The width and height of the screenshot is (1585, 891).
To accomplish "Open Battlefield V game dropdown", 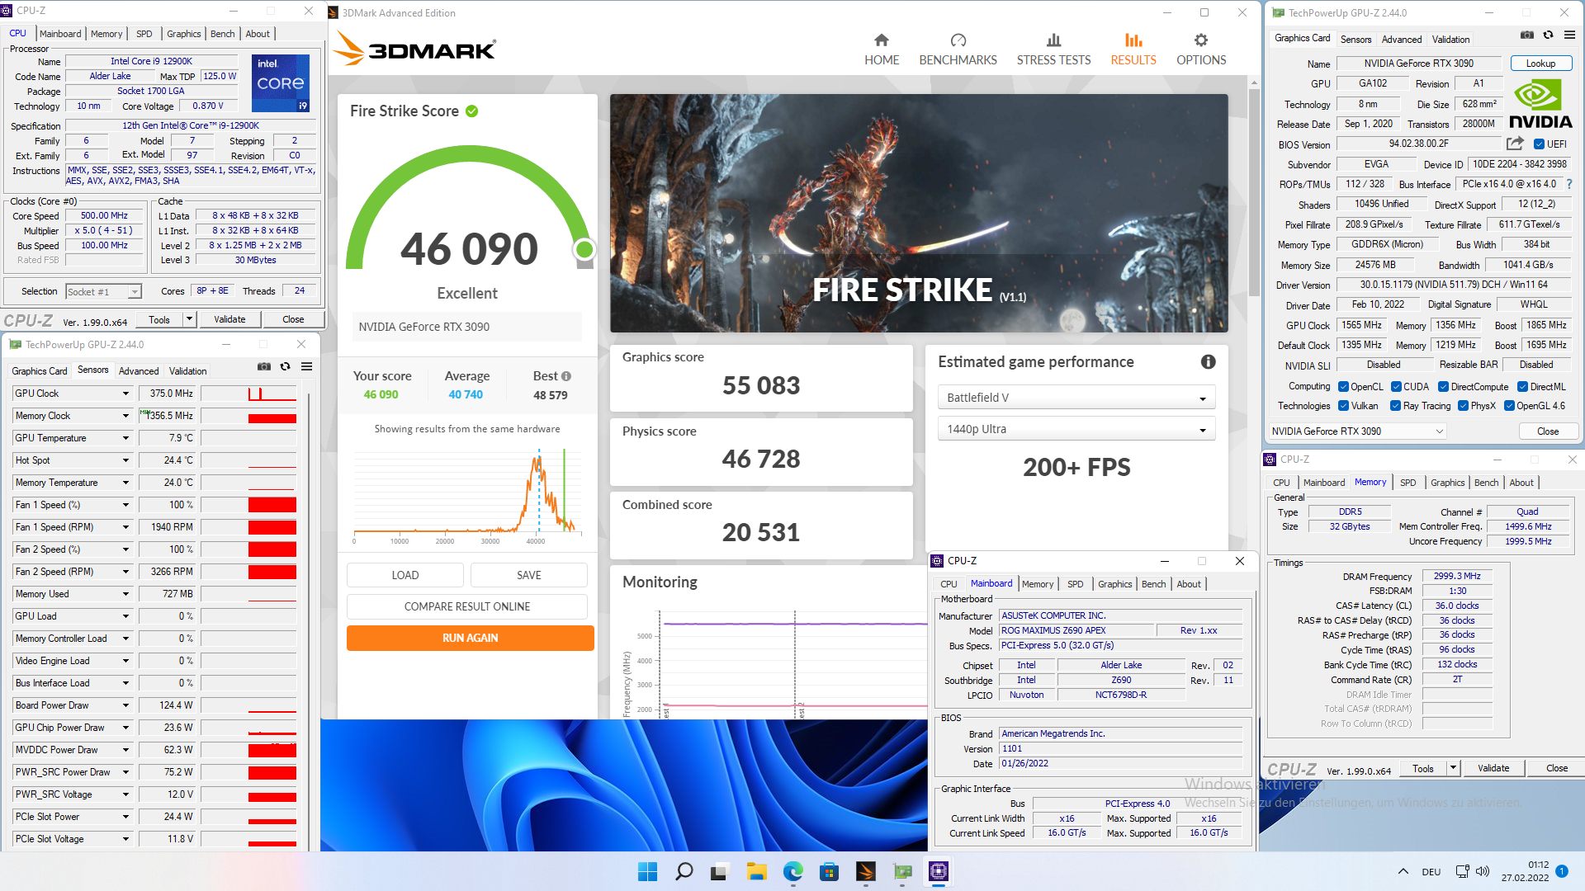I will (1076, 398).
